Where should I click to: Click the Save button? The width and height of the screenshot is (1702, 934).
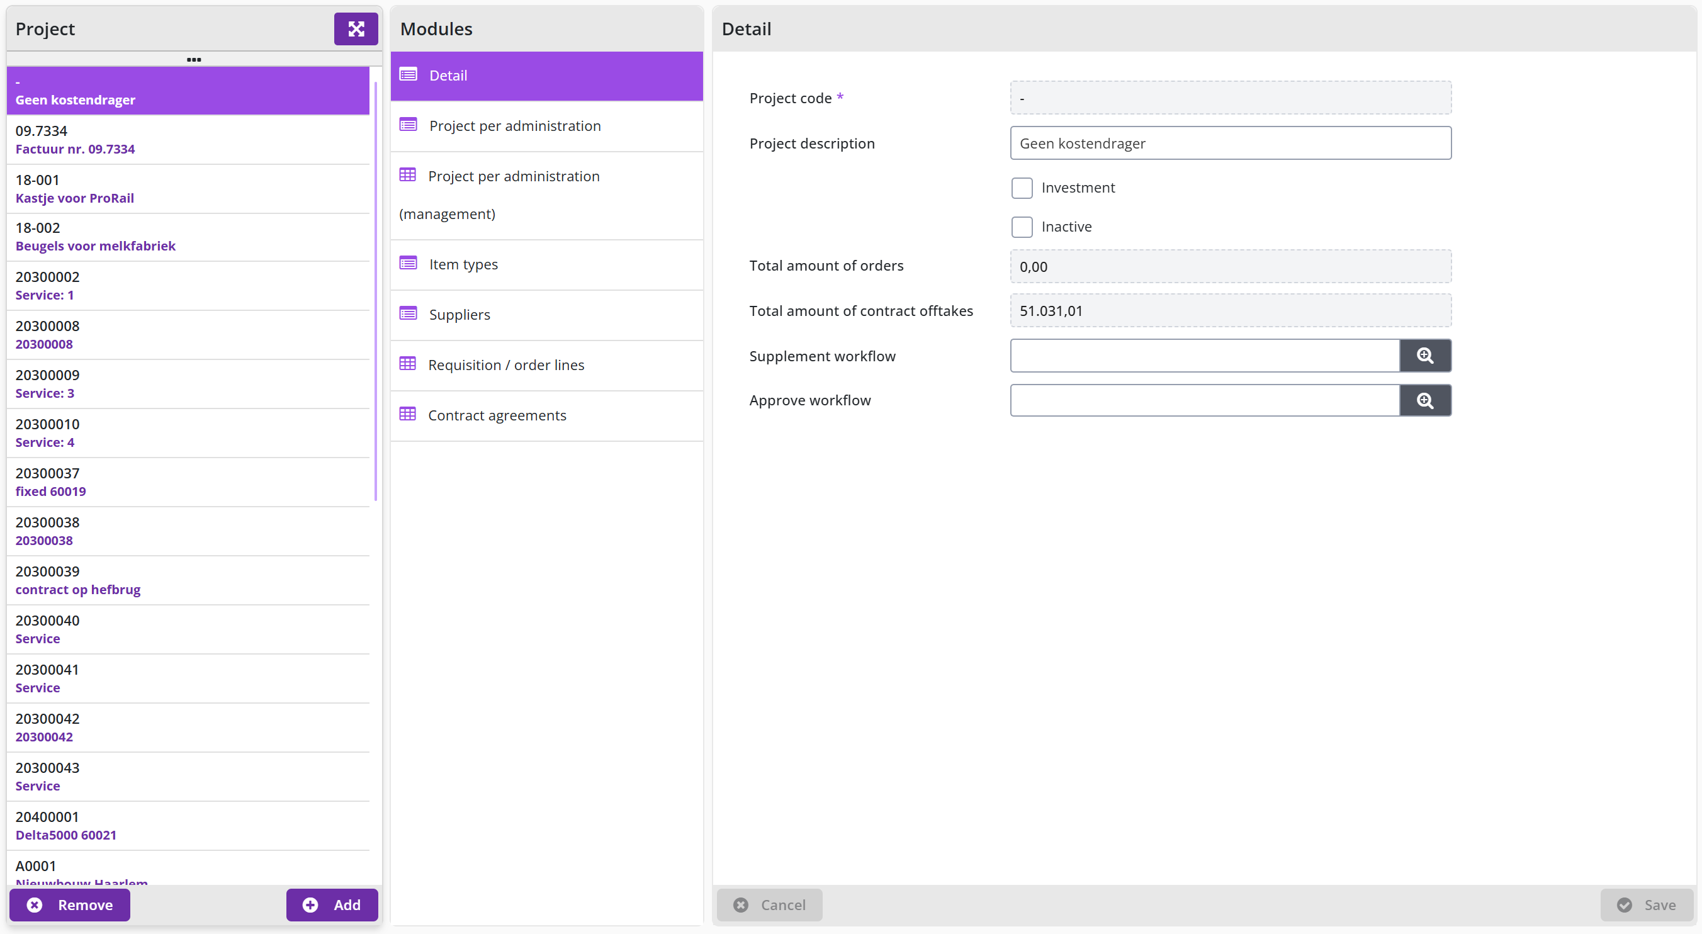point(1647,905)
